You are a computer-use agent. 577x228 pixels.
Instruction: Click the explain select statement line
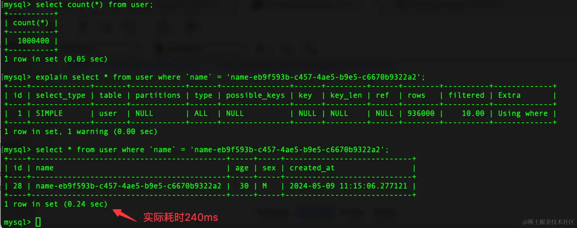(x=230, y=77)
